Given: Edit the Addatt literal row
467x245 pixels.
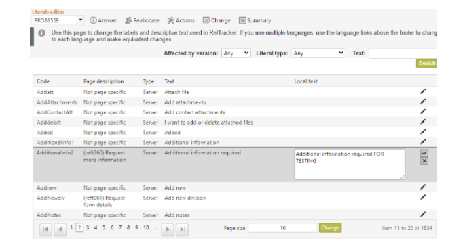Looking at the screenshot, I should tap(423, 91).
